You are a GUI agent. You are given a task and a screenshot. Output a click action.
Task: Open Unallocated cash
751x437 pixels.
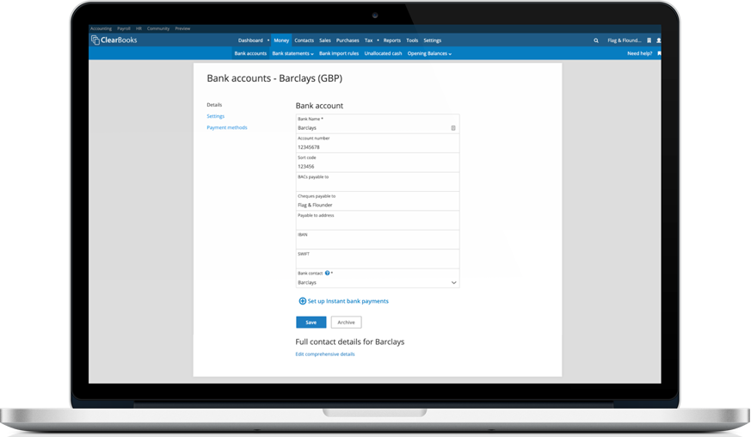tap(383, 53)
